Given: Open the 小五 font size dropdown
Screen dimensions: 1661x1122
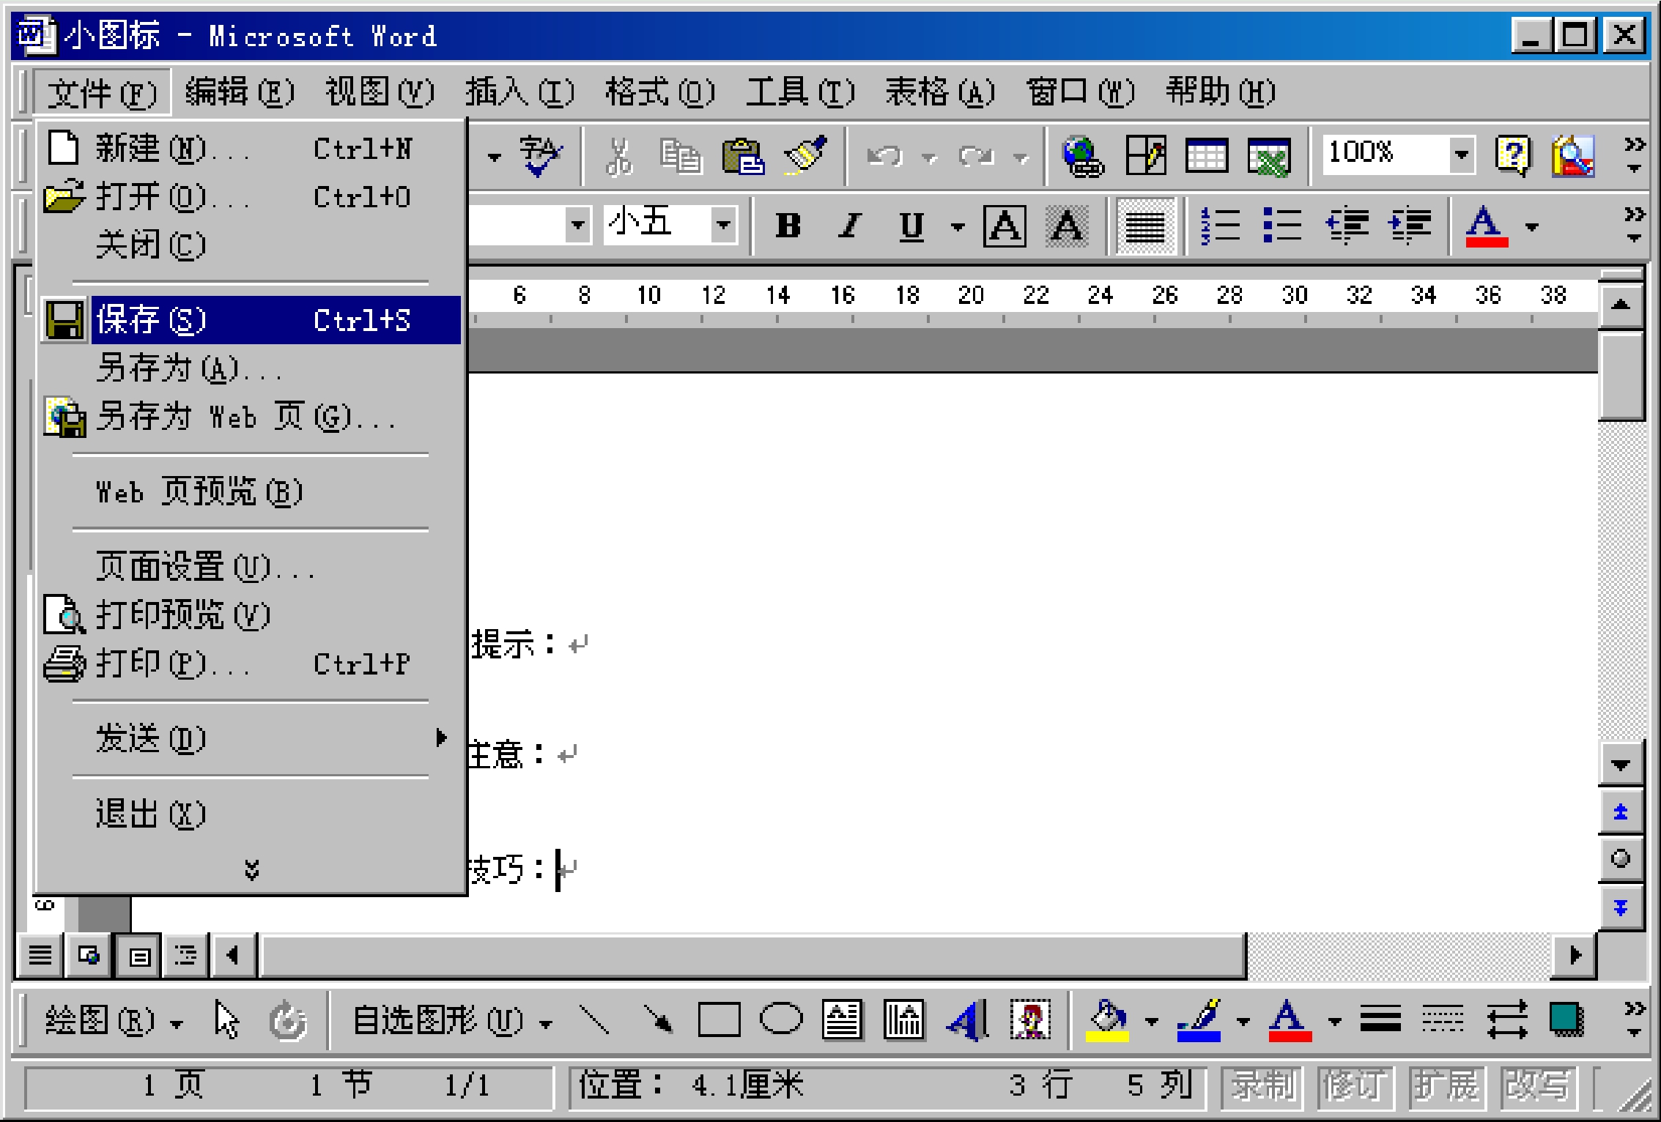Looking at the screenshot, I should (723, 225).
